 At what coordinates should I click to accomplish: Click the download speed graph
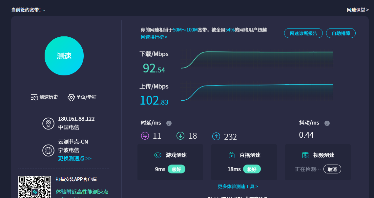pyautogui.click(x=257, y=59)
